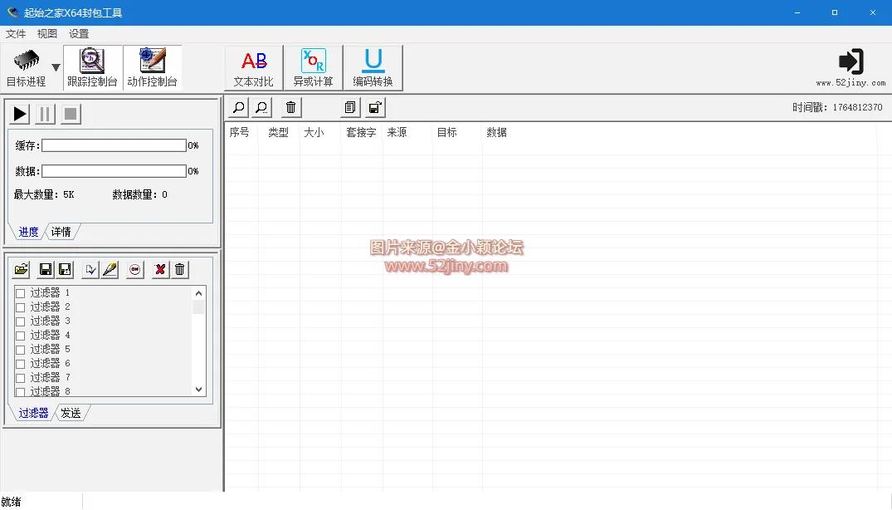Open the Trace Console (跟踪控制台)
This screenshot has width=892, height=510.
(x=92, y=67)
